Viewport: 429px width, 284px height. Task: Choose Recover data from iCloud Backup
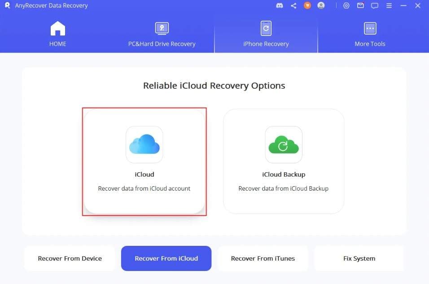[284, 161]
